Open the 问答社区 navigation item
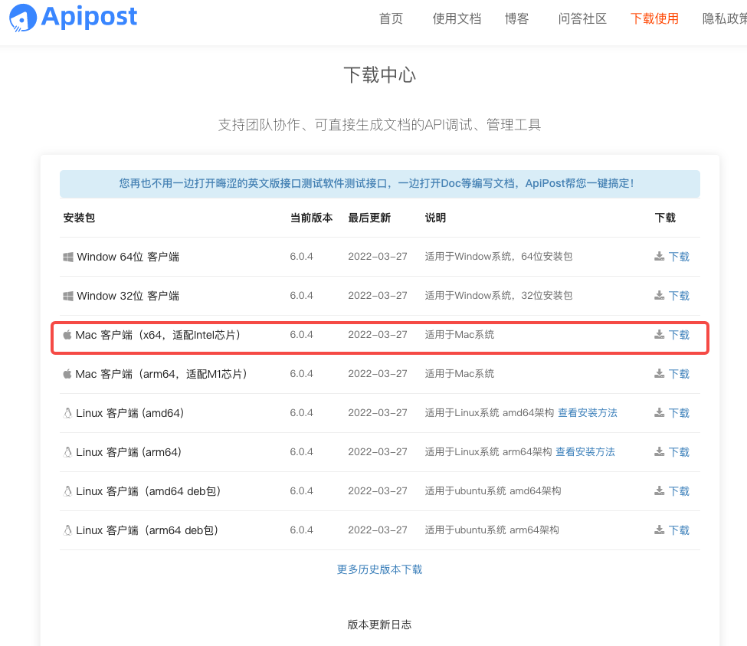Viewport: 747px width, 646px height. 582,18
